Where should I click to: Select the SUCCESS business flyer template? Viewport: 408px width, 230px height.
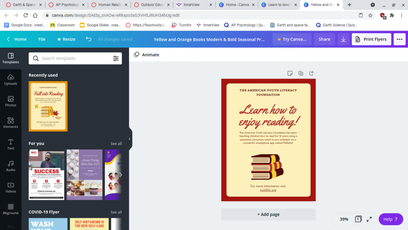(47, 175)
